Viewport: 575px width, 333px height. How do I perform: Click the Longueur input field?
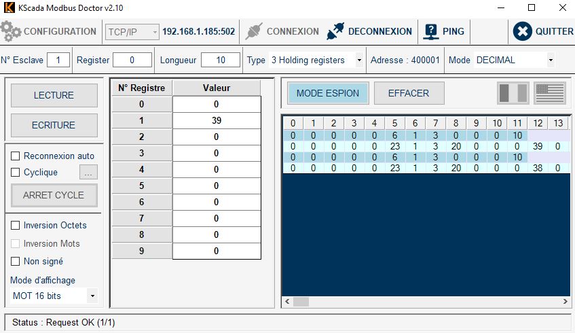pos(220,60)
